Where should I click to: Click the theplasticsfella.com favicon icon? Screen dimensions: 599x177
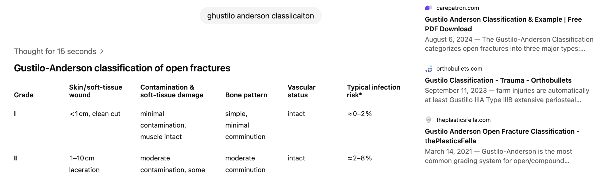pos(429,120)
